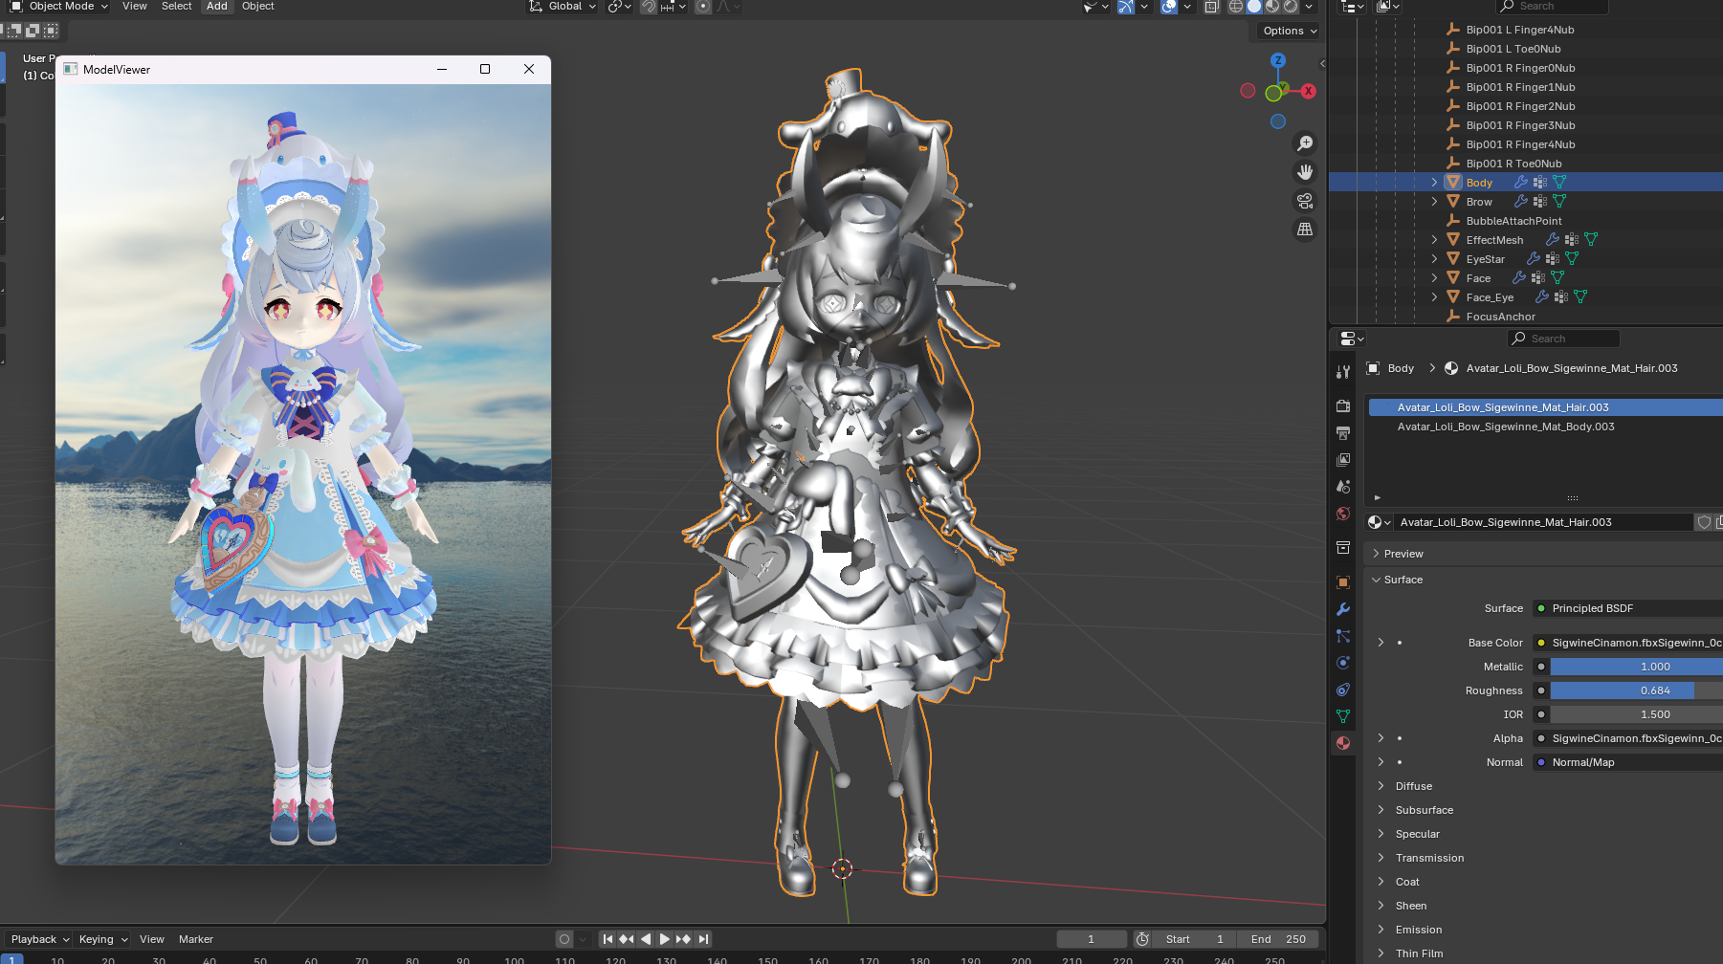Image resolution: width=1723 pixels, height=964 pixels.
Task: Click the red X axis gizmo
Action: coord(1308,91)
